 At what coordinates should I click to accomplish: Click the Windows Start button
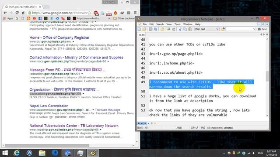coord(5,153)
